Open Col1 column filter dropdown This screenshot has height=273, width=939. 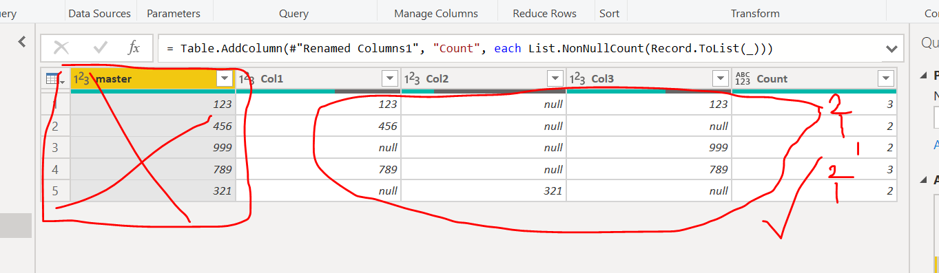pyautogui.click(x=390, y=78)
